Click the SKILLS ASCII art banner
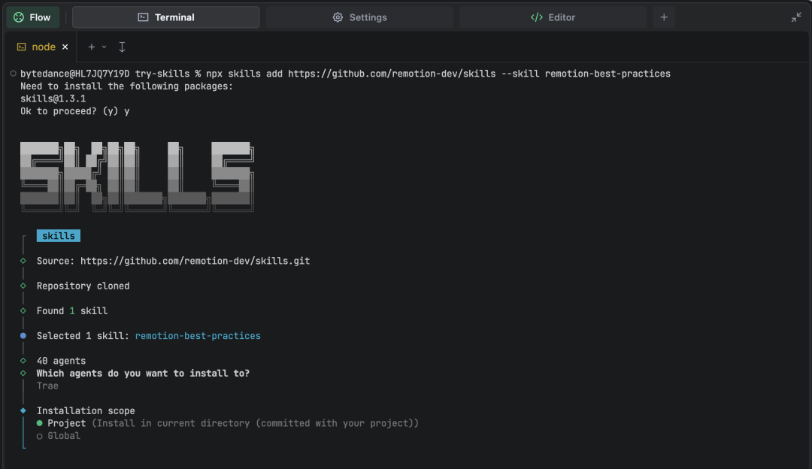 pos(138,177)
